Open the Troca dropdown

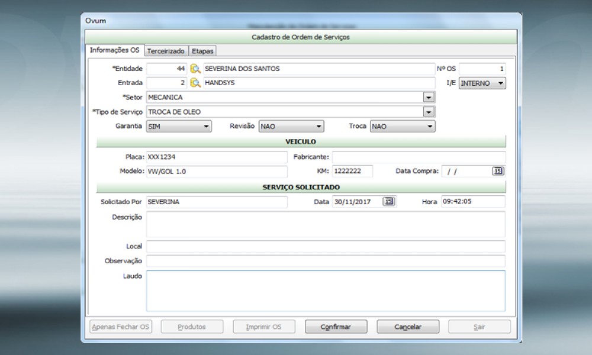(430, 126)
